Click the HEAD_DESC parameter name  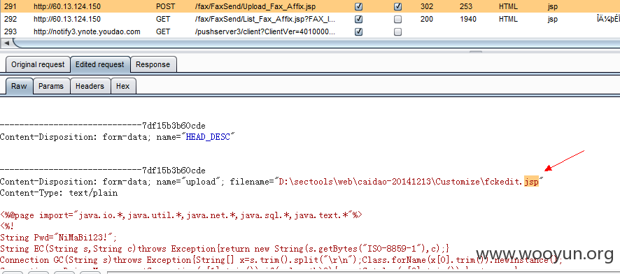tap(208, 137)
